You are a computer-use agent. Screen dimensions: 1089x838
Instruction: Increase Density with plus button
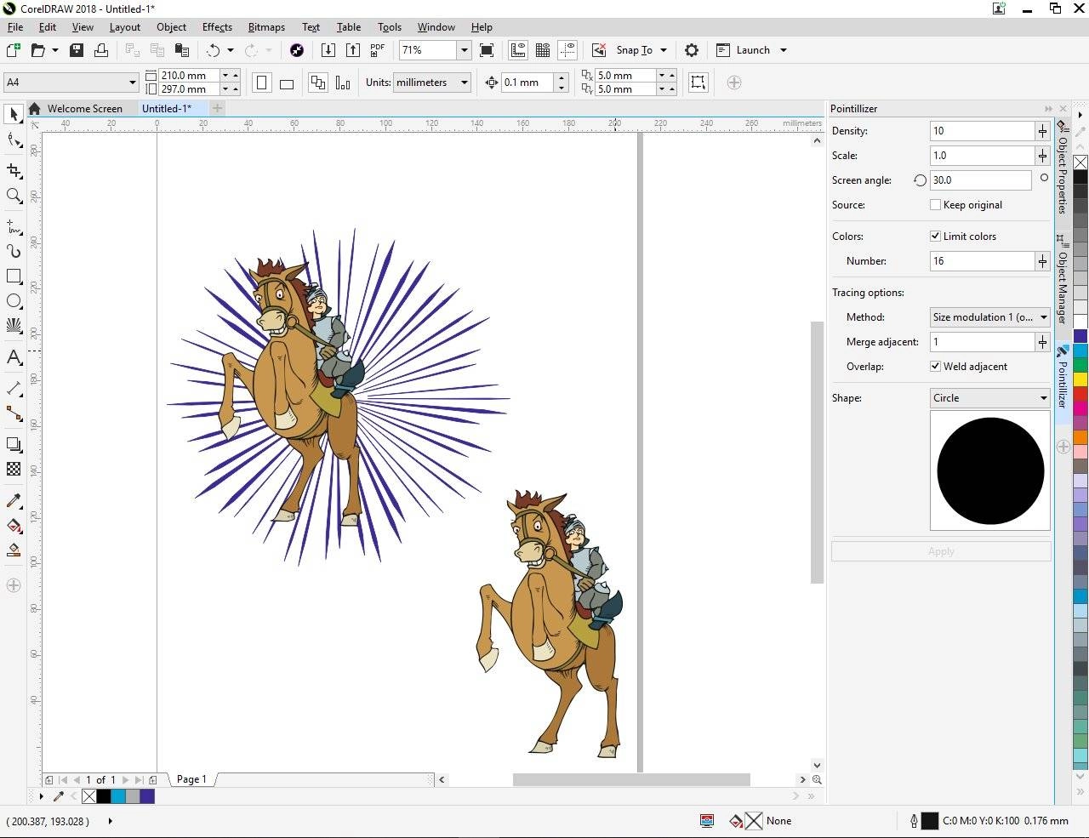[x=1043, y=131]
